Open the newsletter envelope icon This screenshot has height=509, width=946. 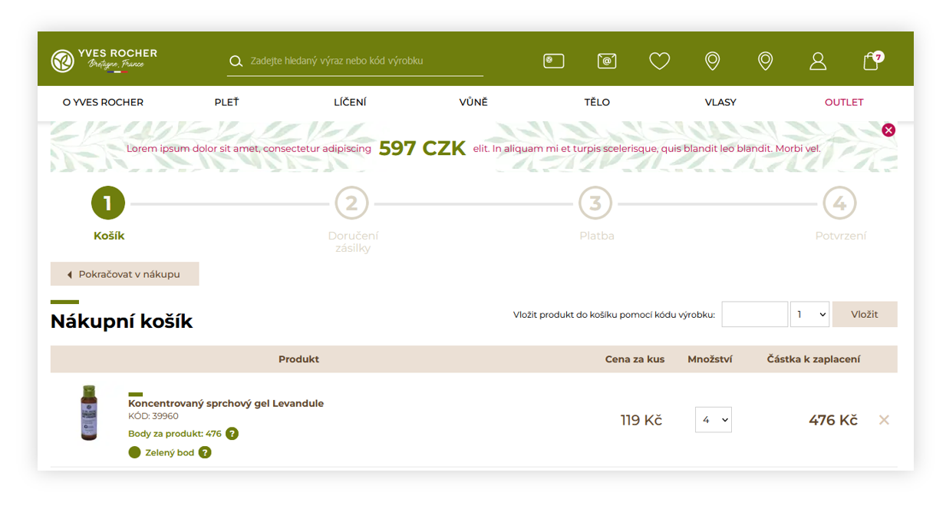click(x=607, y=61)
